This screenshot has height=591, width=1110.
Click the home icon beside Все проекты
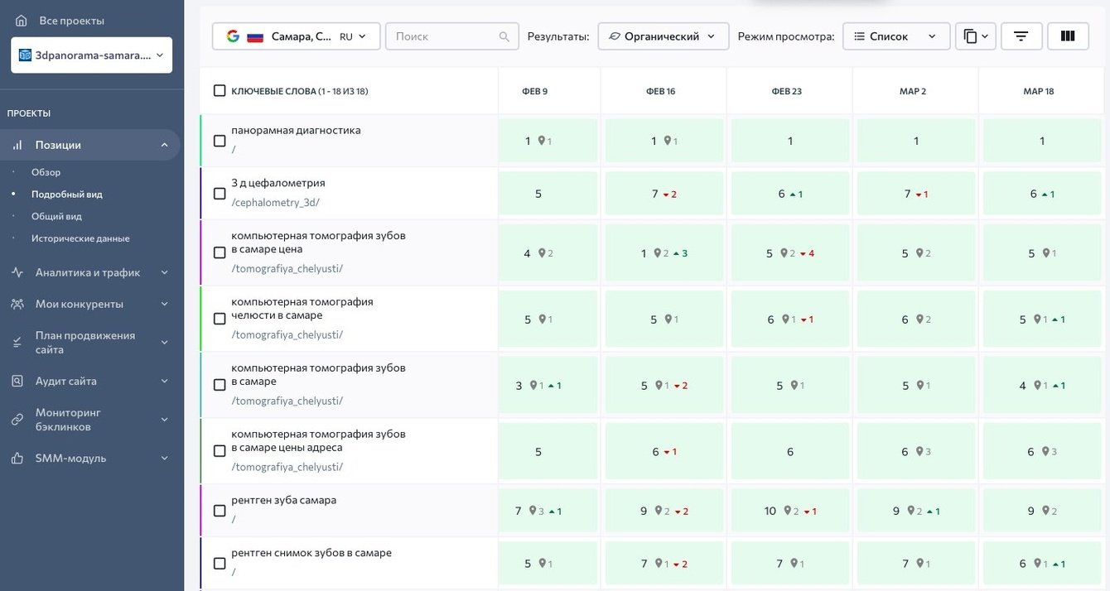click(x=22, y=21)
